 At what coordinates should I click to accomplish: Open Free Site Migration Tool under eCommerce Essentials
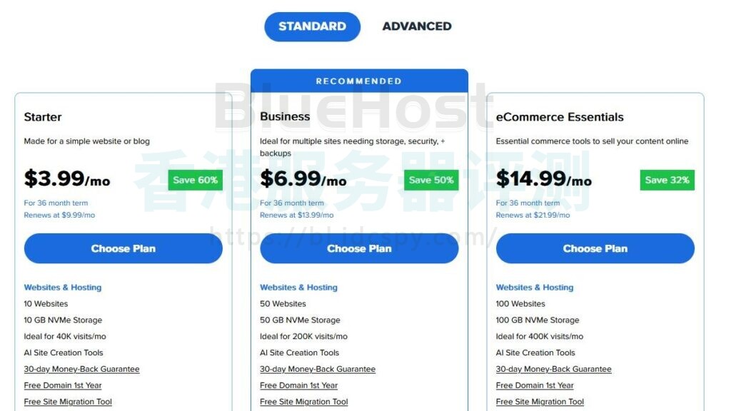(540, 402)
